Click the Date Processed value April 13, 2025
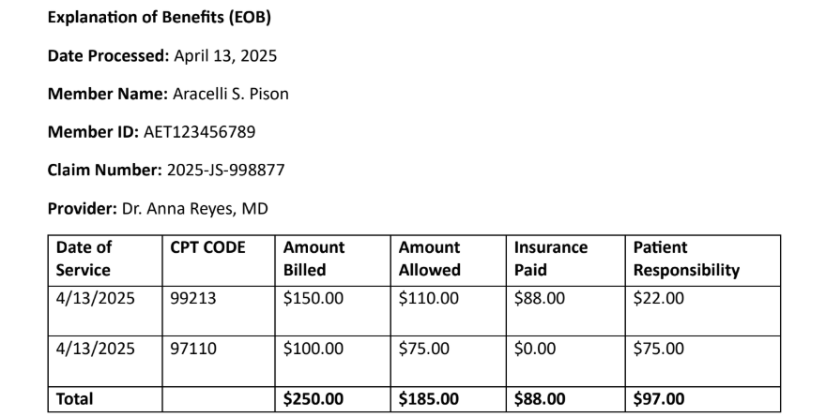 pos(225,55)
